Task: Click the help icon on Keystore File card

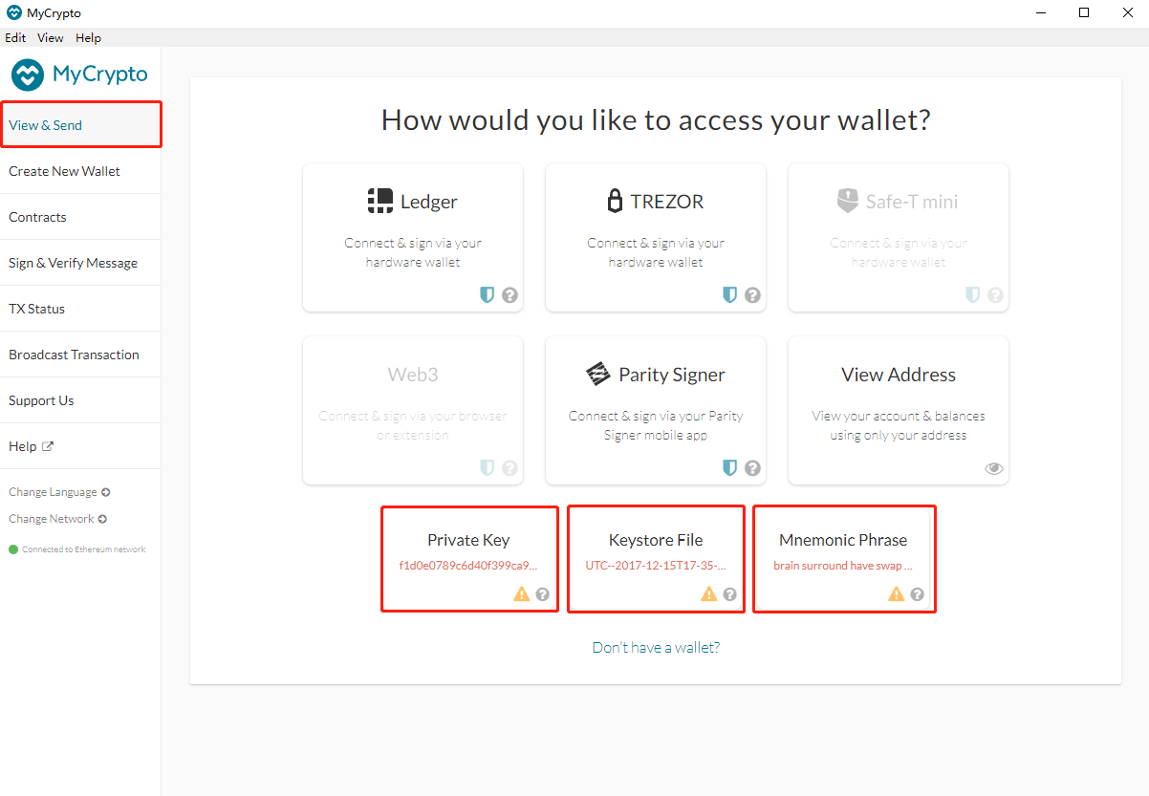Action: (x=730, y=594)
